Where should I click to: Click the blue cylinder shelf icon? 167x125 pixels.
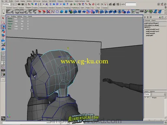point(66,12)
